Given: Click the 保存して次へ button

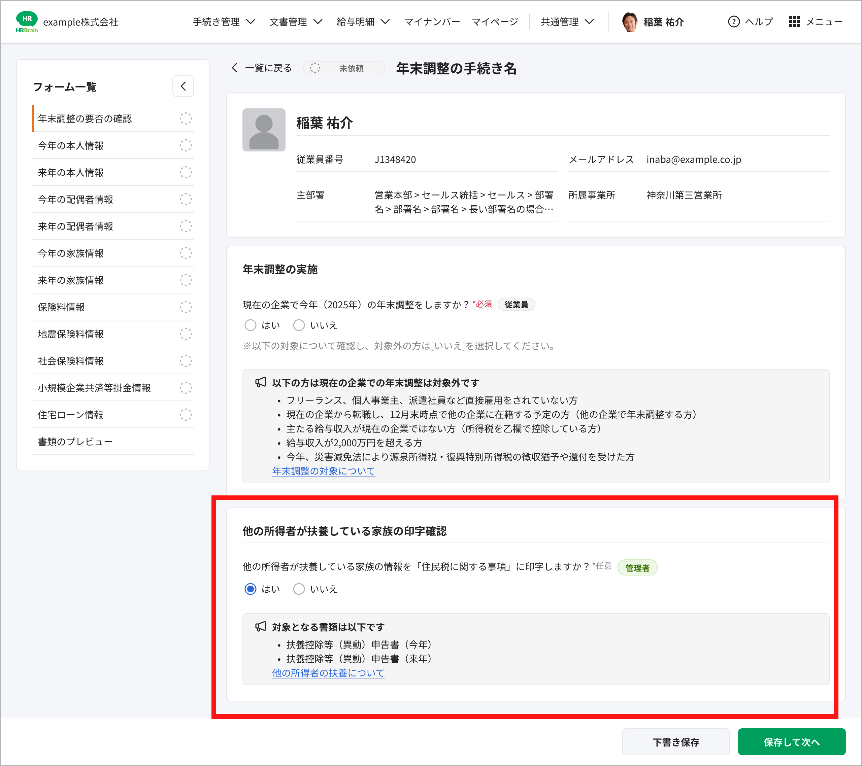Looking at the screenshot, I should (791, 741).
